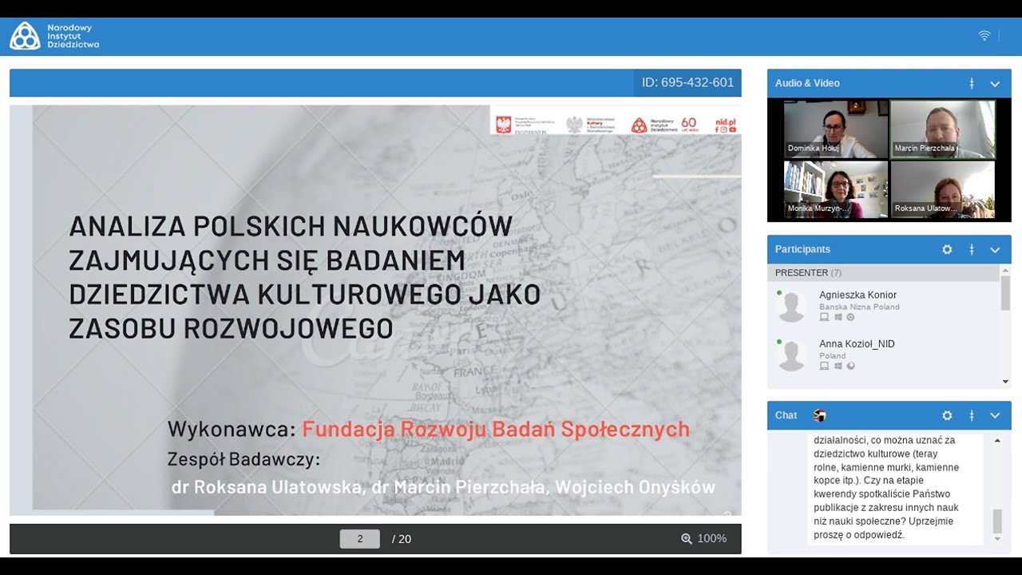1022x575 pixels.
Task: Click the chat scrollbar thumb
Action: (997, 521)
